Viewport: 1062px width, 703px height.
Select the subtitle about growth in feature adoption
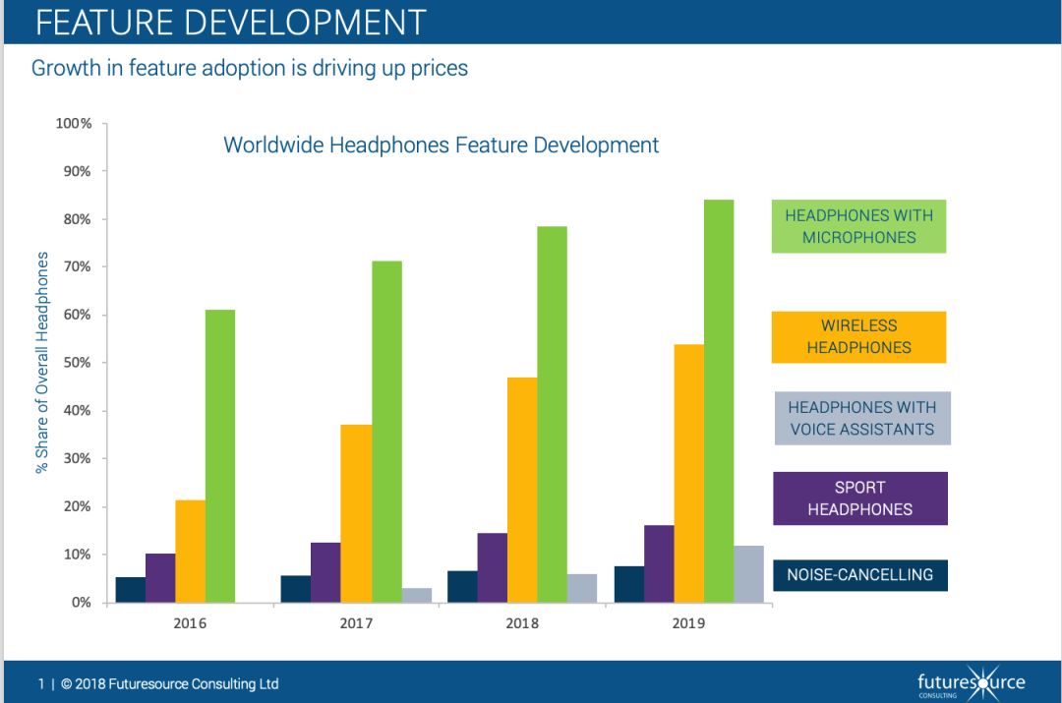(250, 69)
